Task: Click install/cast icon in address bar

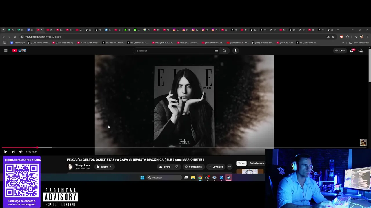Action: pos(328,37)
